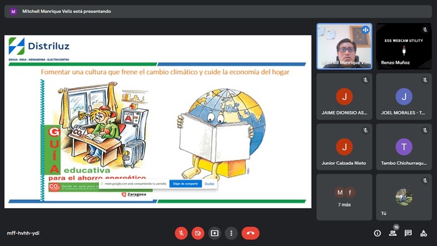
Task: Toggle the camera off button
Action: pos(198,233)
